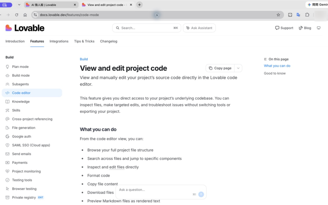Click the 'edit files' underlined text

point(117,167)
